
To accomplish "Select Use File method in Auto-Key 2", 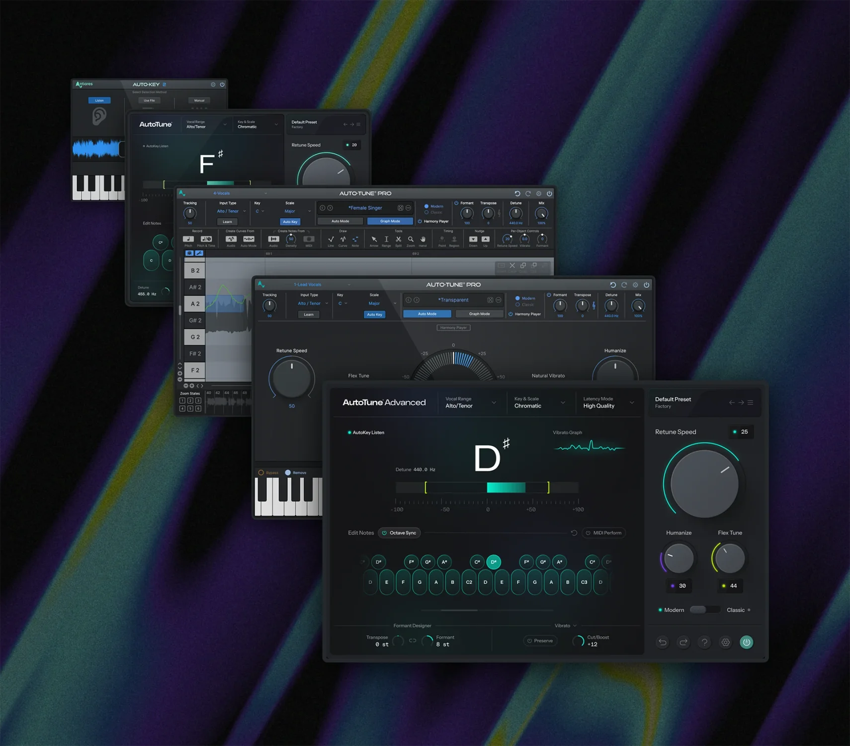I will coord(149,100).
